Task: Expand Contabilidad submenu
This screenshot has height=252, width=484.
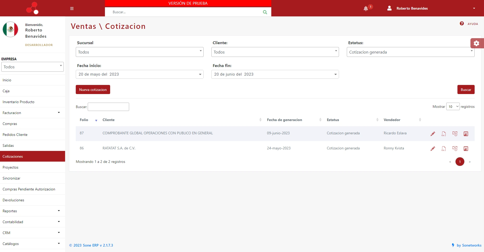Action: [x=59, y=222]
